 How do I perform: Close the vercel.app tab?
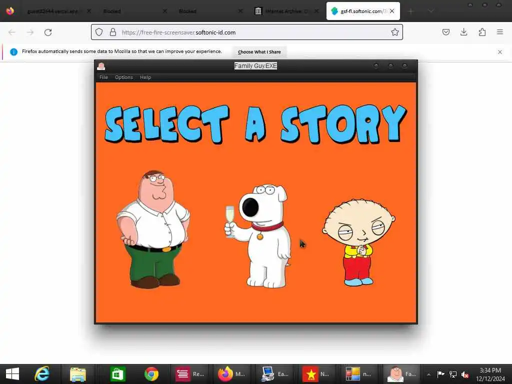click(x=89, y=11)
